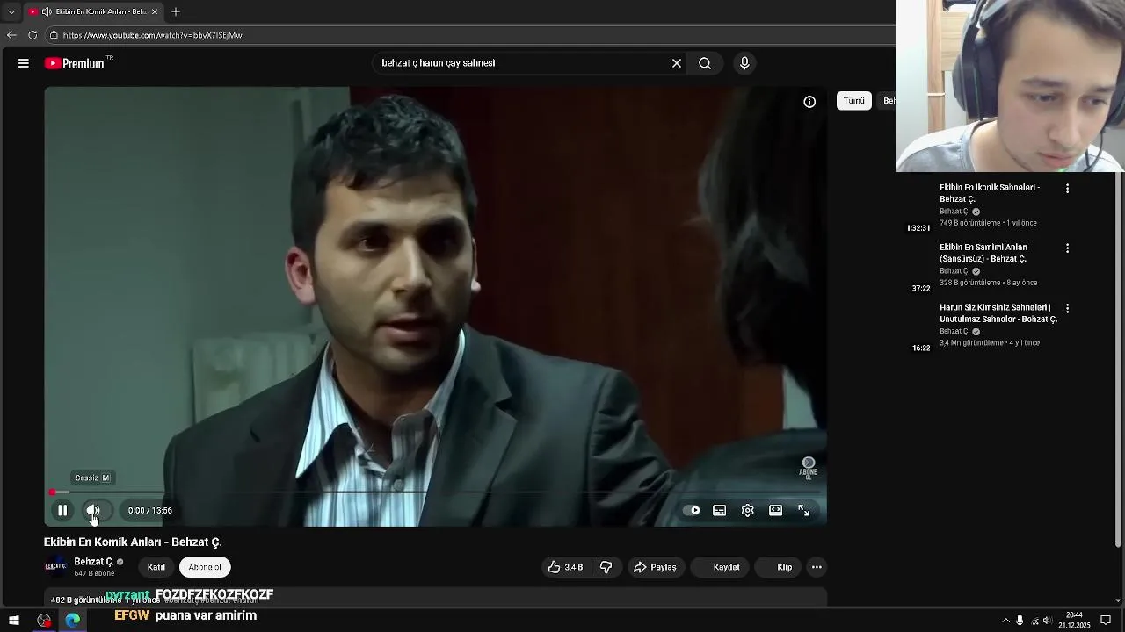
Task: Enter fullscreen mode
Action: (803, 510)
